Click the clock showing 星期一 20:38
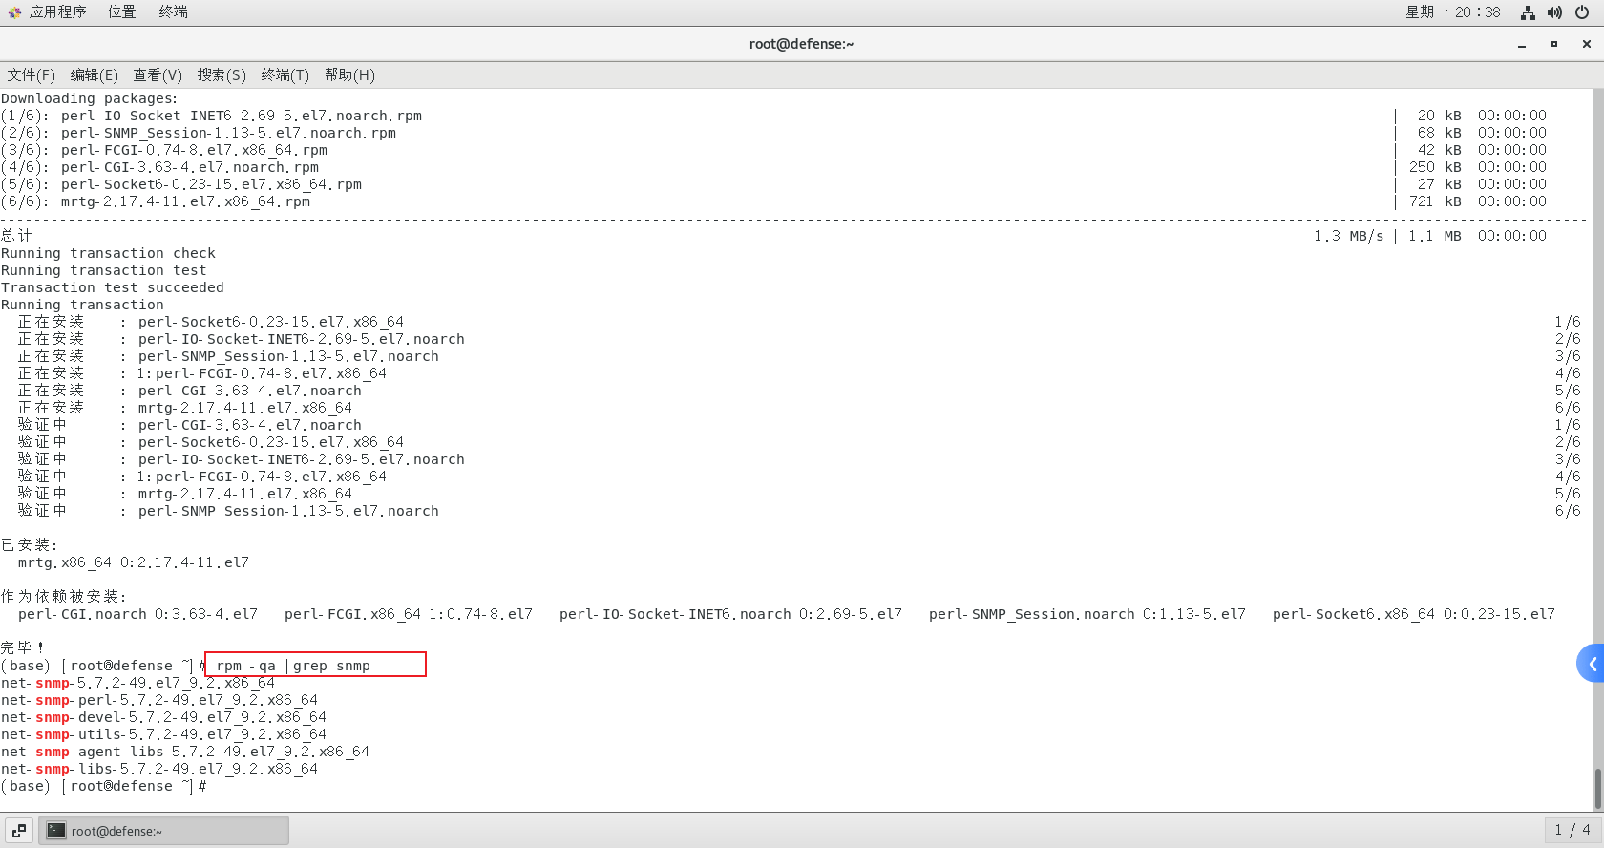The height and width of the screenshot is (848, 1604). click(1452, 12)
